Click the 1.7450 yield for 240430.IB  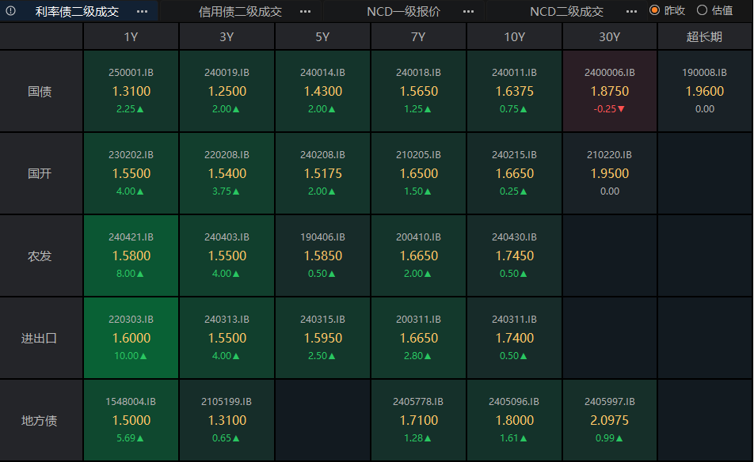pyautogui.click(x=514, y=256)
